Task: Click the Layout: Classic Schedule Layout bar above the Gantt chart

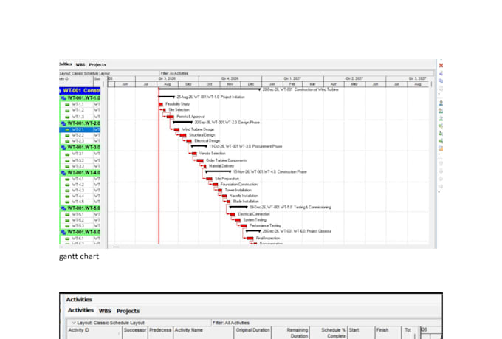Action: (x=109, y=73)
